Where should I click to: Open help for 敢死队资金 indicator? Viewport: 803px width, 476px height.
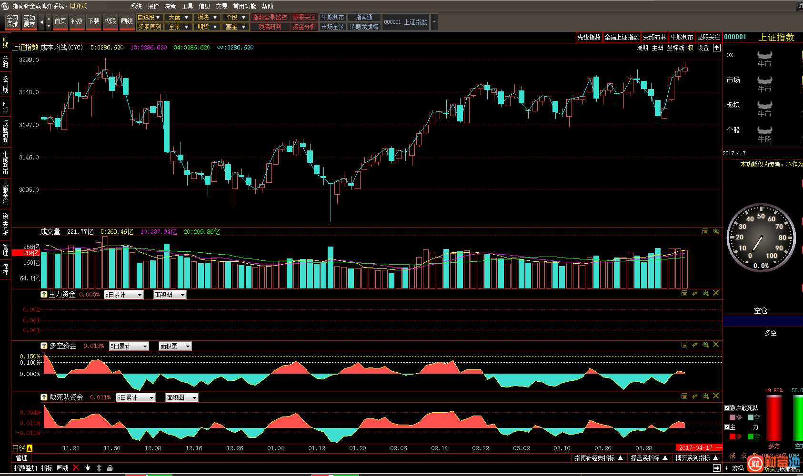(x=44, y=397)
